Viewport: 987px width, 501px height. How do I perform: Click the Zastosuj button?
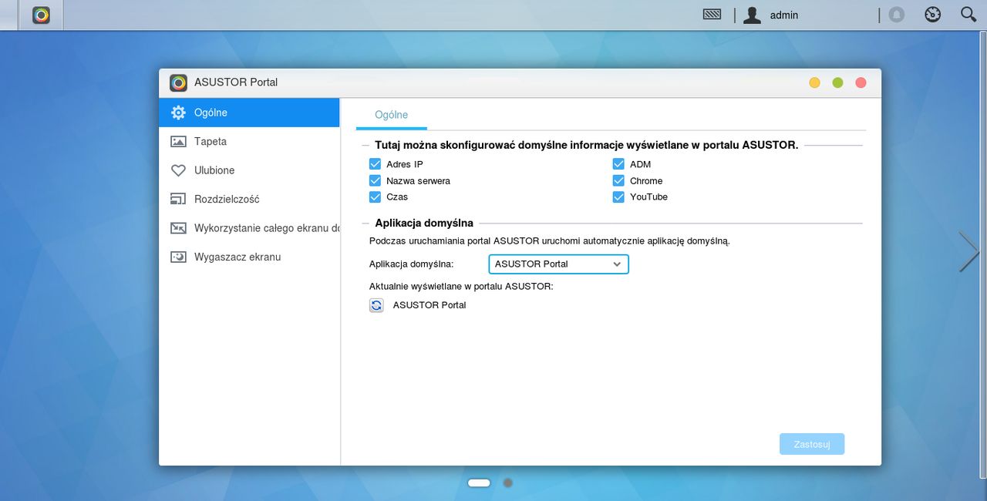pos(812,444)
